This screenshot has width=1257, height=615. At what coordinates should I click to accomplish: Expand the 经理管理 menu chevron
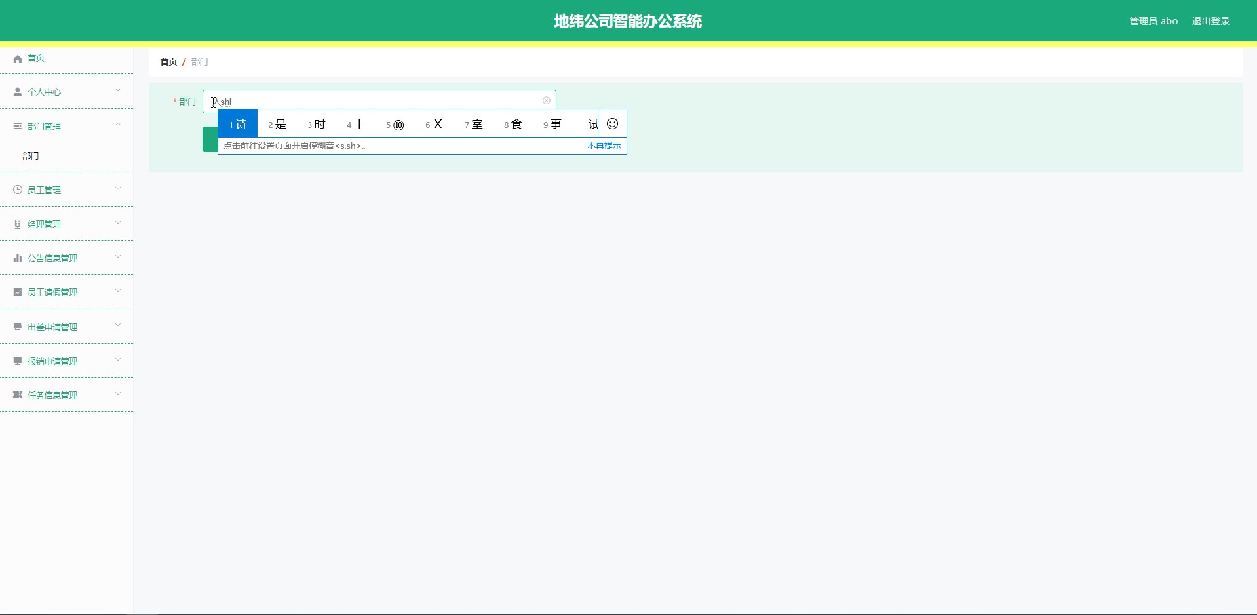[118, 222]
